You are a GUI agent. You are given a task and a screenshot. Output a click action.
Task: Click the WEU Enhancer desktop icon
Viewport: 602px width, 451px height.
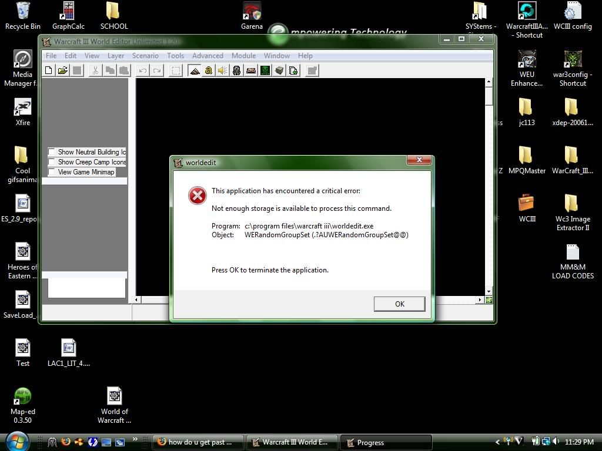tap(527, 68)
